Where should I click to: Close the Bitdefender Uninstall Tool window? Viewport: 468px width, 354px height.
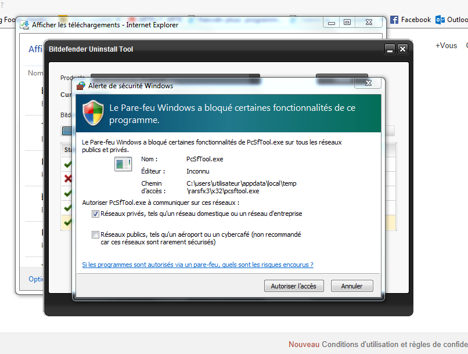coord(402,49)
